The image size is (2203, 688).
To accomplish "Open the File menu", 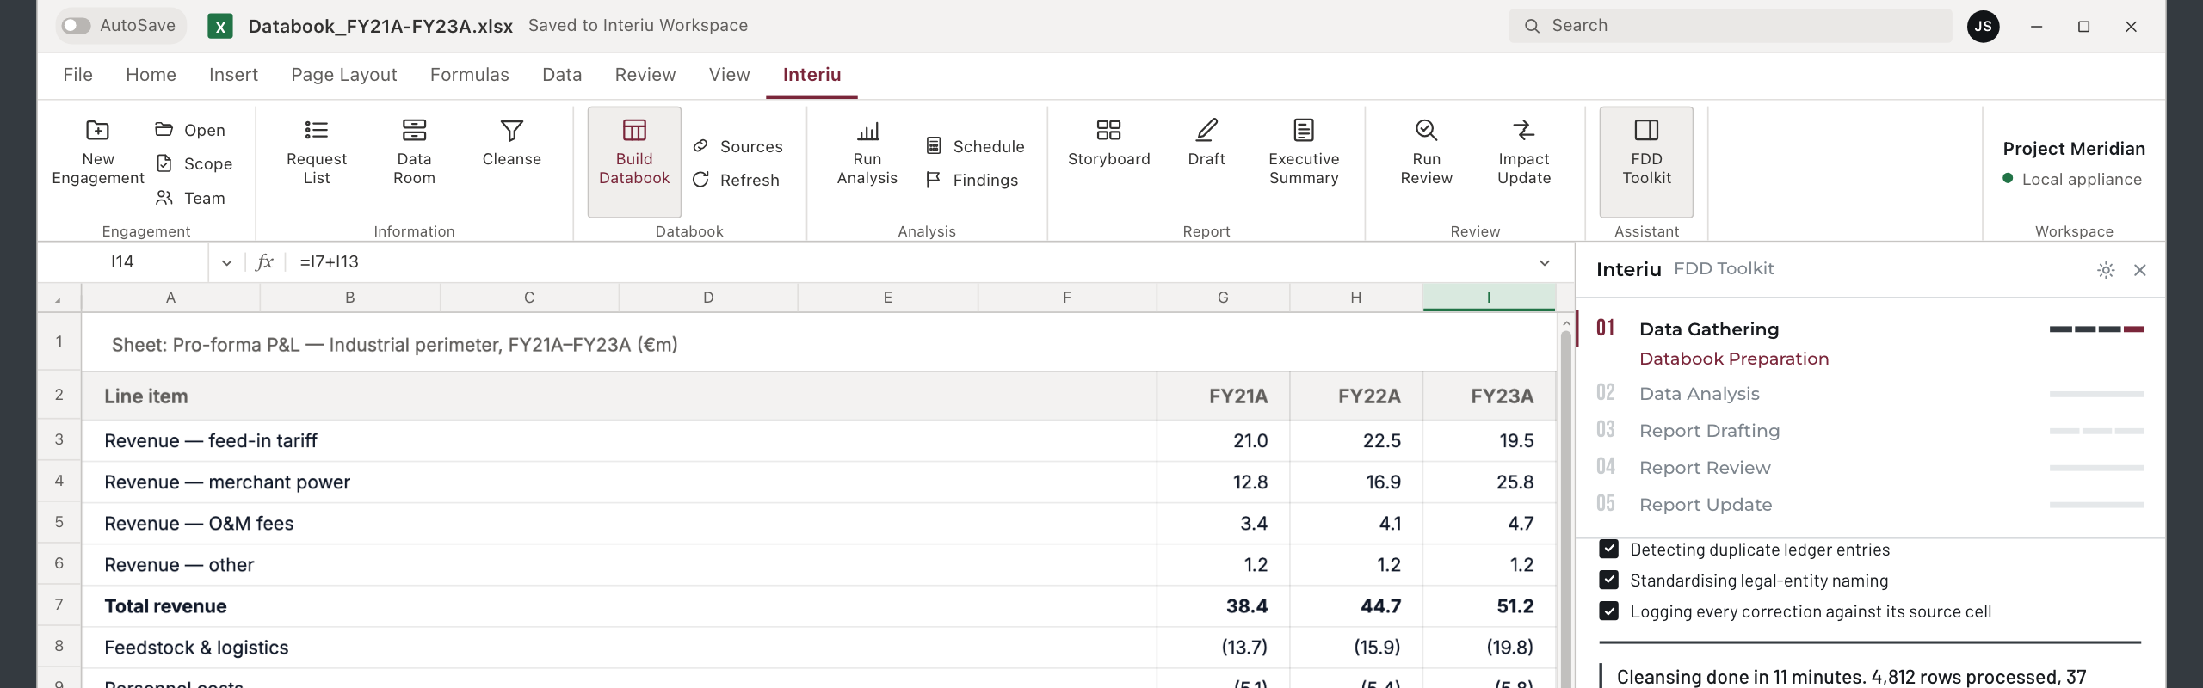I will pos(77,75).
